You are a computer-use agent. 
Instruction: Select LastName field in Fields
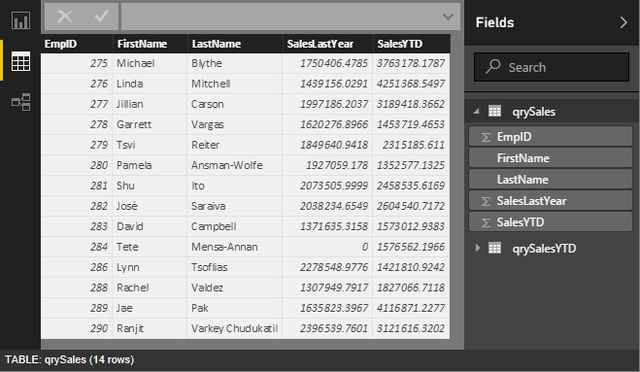pos(551,180)
